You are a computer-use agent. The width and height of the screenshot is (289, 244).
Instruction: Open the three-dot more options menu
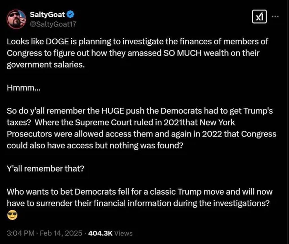click(x=275, y=16)
